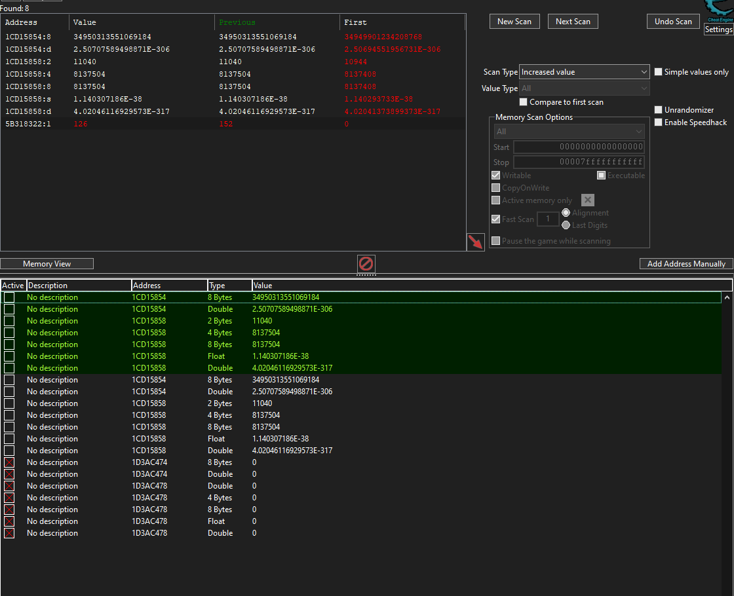Screen dimensions: 734x596
Task: Open the Value Type dropdown
Action: coord(584,88)
